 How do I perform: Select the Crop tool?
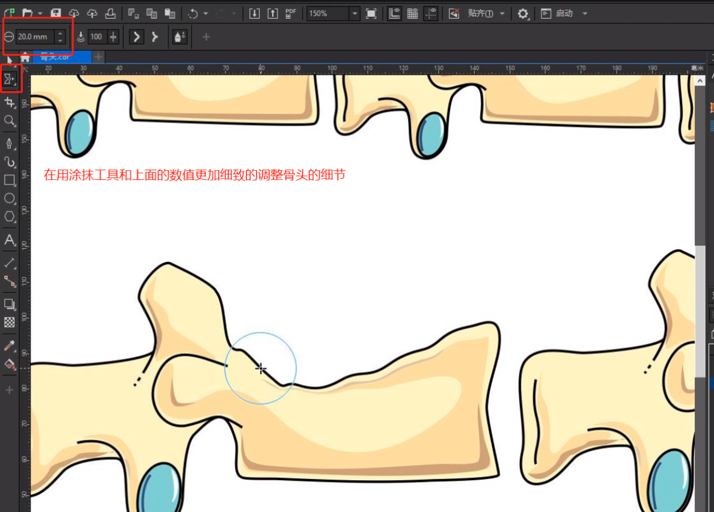pos(10,102)
